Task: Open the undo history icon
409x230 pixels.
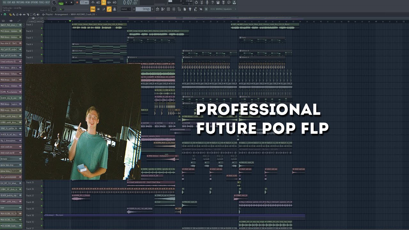Action: tap(196, 2)
